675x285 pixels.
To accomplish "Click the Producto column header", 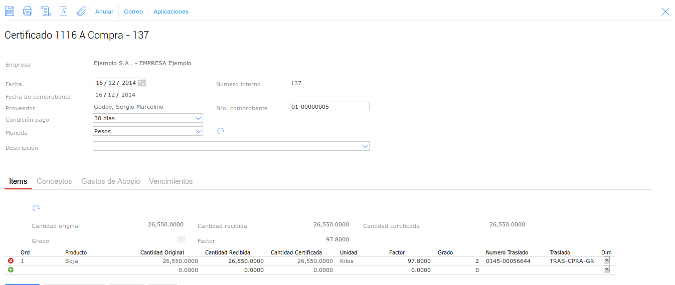I will pyautogui.click(x=76, y=252).
